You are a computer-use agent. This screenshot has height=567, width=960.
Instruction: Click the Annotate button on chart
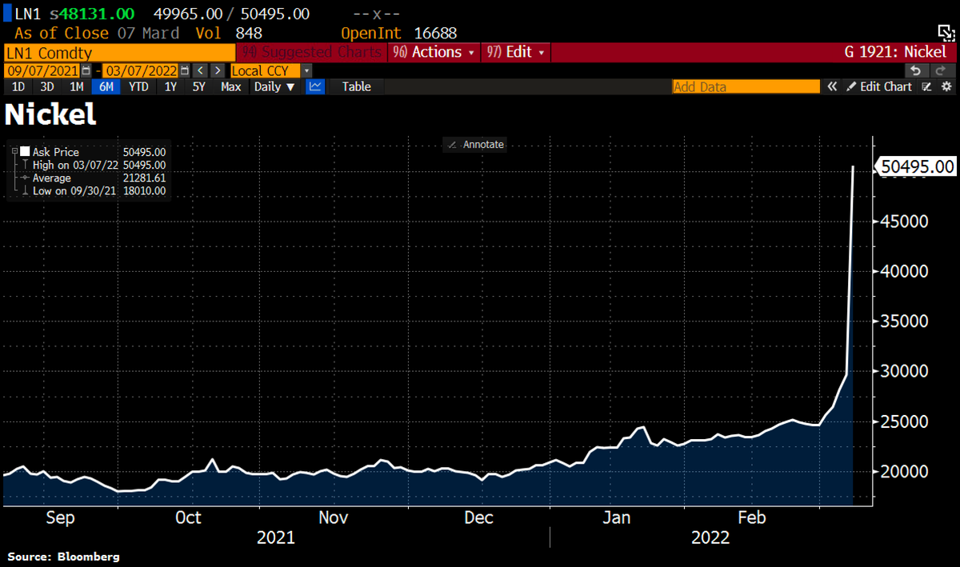476,144
